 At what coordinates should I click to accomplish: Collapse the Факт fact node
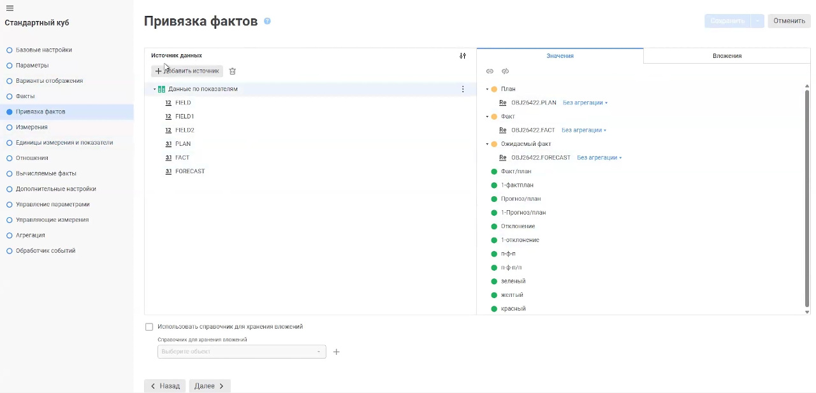click(x=487, y=117)
